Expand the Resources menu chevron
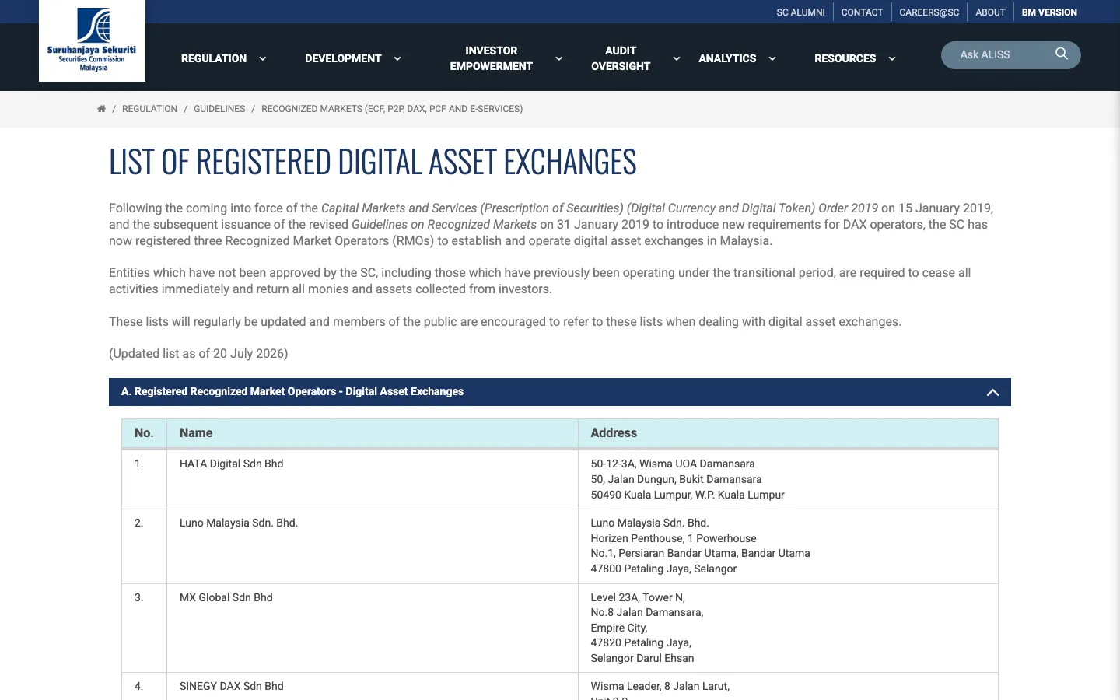The width and height of the screenshot is (1120, 700). (x=892, y=58)
